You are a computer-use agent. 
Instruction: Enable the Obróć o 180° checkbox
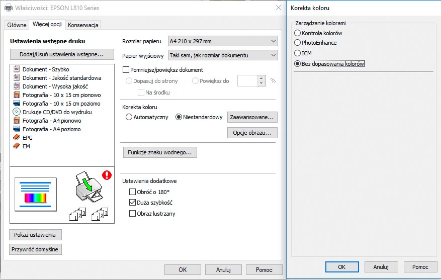click(x=132, y=192)
